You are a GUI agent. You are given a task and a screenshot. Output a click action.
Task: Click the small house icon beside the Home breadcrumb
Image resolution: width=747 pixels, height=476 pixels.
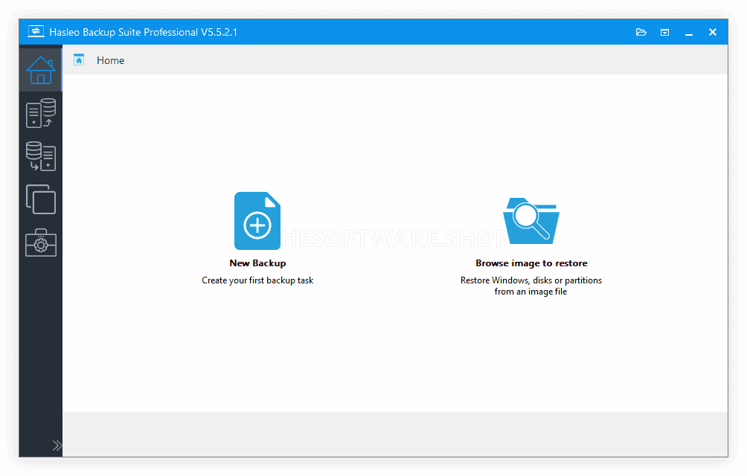(x=78, y=59)
